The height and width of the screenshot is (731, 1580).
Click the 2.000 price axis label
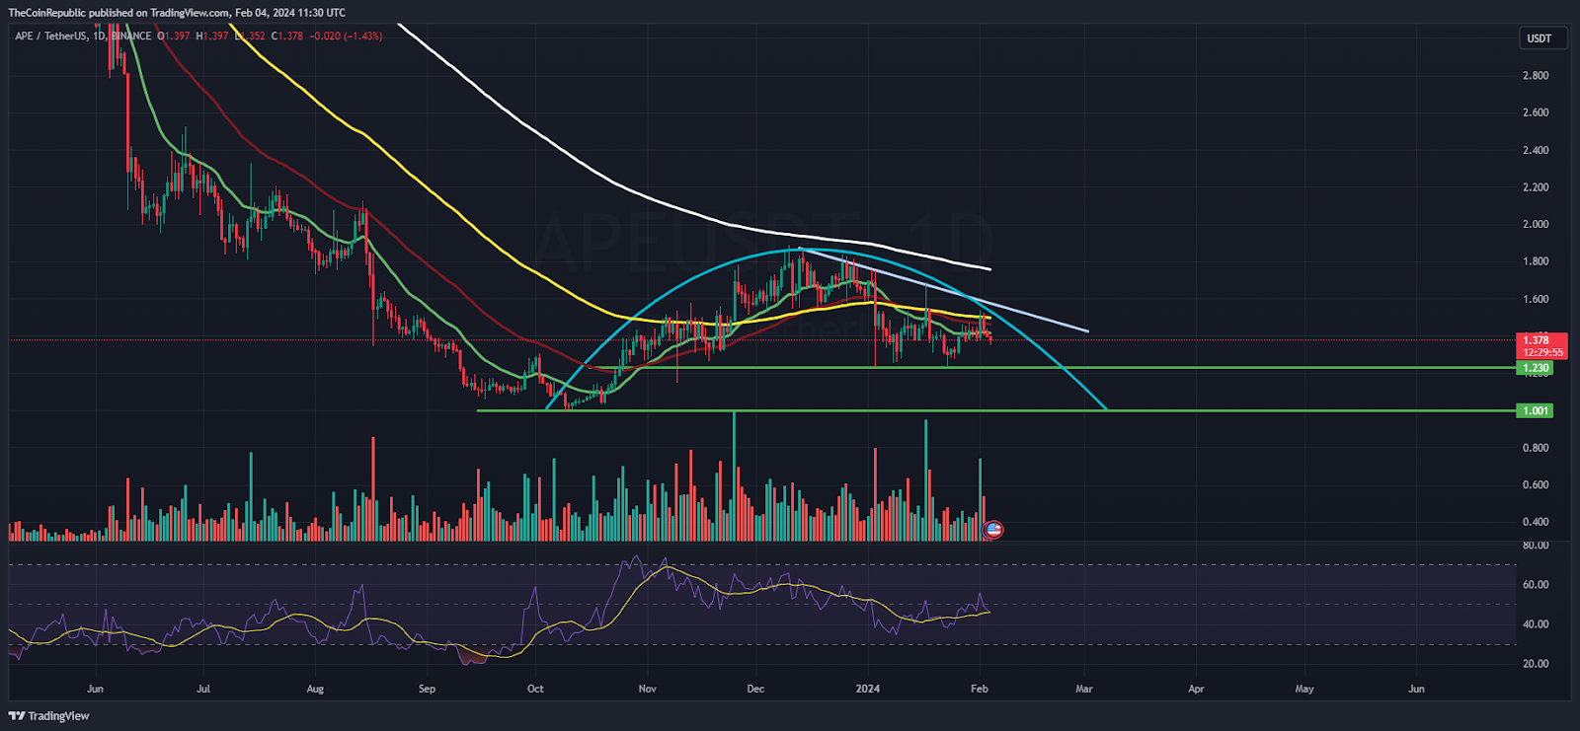1536,224
